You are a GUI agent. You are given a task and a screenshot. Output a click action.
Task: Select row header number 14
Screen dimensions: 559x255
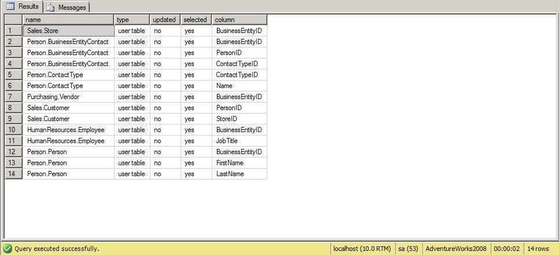pyautogui.click(x=14, y=174)
